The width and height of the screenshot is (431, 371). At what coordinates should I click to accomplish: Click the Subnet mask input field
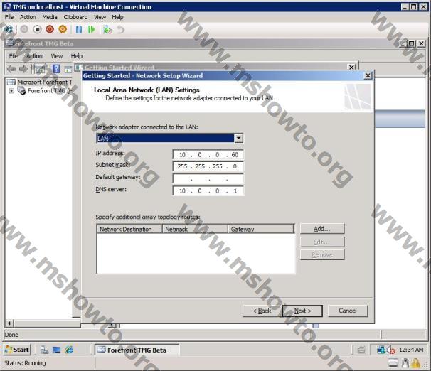click(208, 166)
